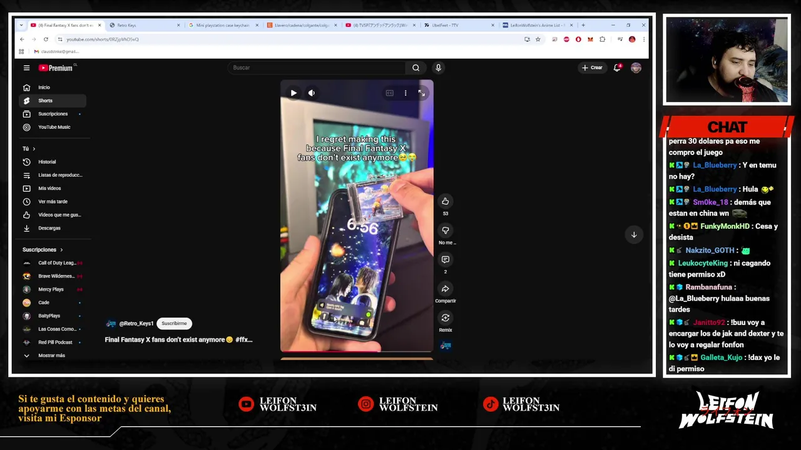Open Mis videos
The width and height of the screenshot is (801, 450).
53,188
